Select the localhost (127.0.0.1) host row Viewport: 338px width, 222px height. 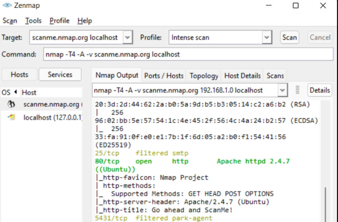[42, 118]
